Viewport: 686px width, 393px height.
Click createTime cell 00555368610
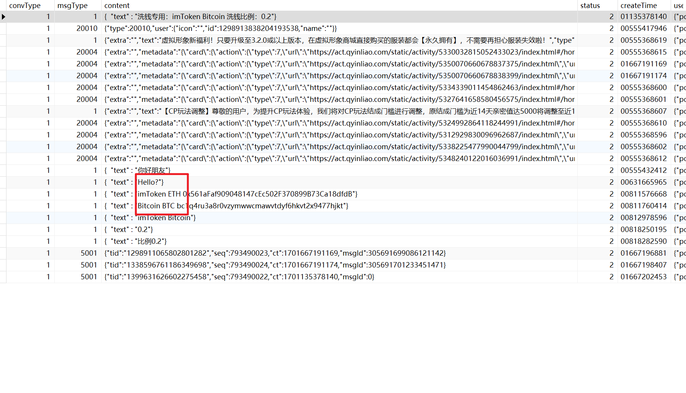tap(644, 123)
